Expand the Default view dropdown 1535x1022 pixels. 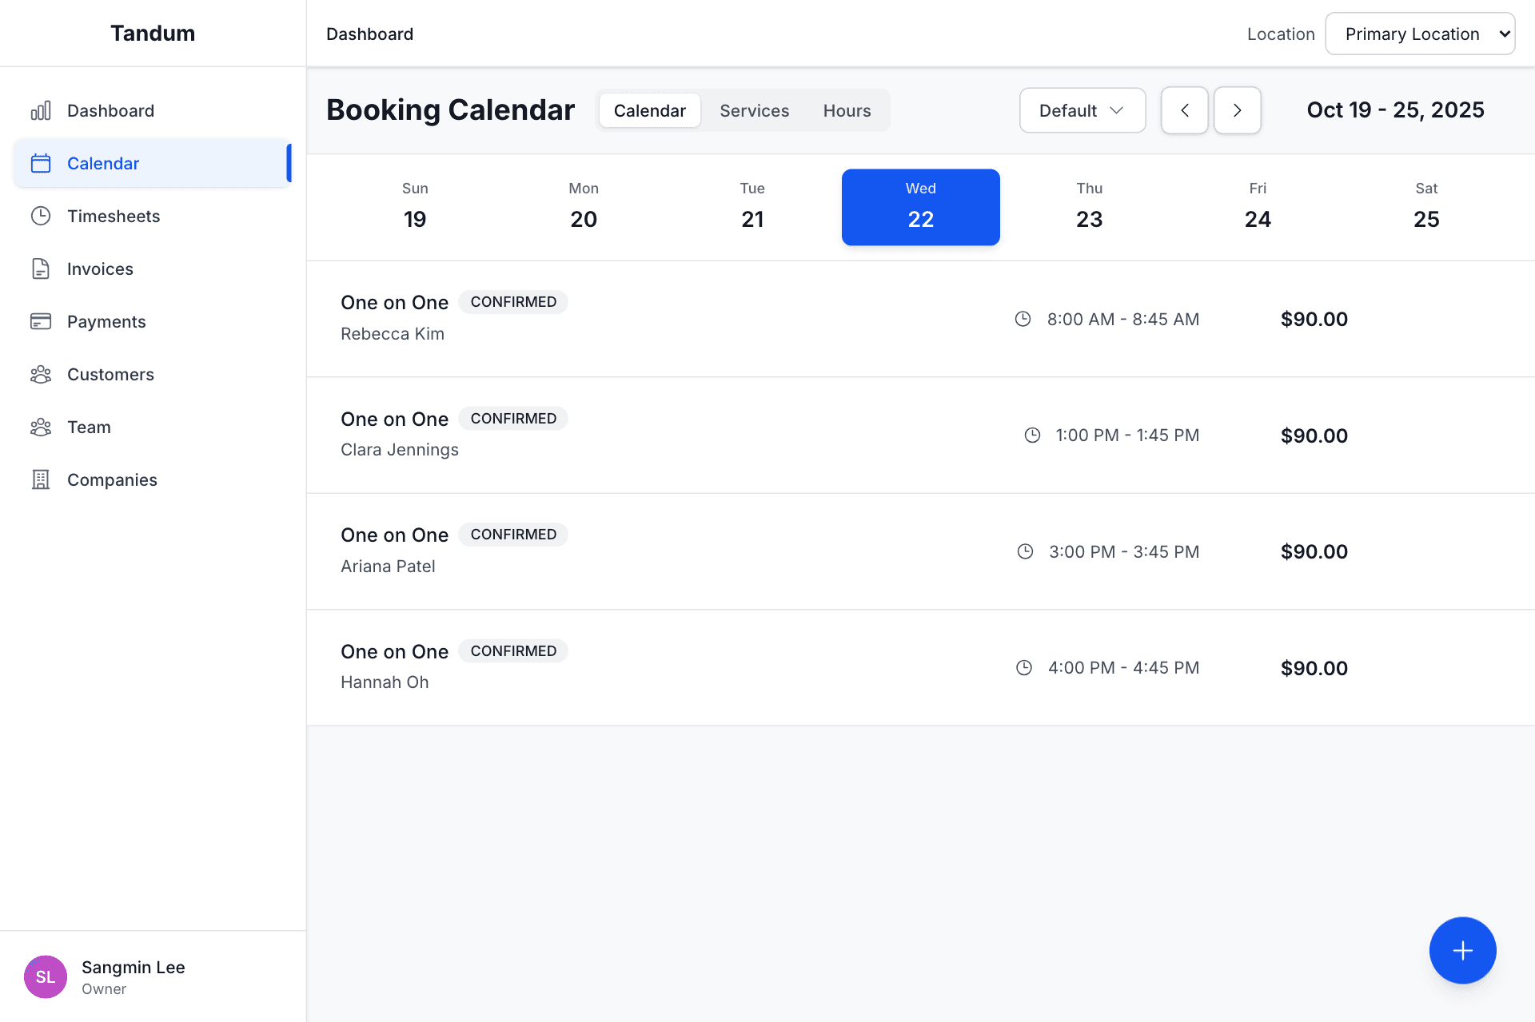tap(1082, 110)
